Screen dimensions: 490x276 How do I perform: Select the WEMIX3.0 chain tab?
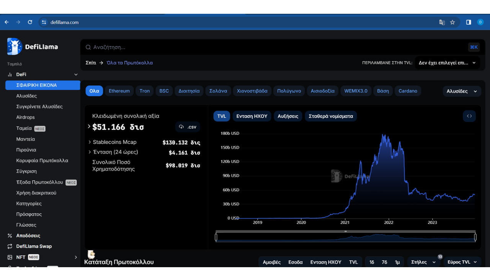click(x=356, y=91)
